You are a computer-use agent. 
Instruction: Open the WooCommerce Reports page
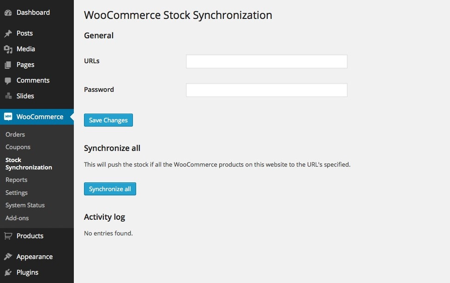click(16, 180)
